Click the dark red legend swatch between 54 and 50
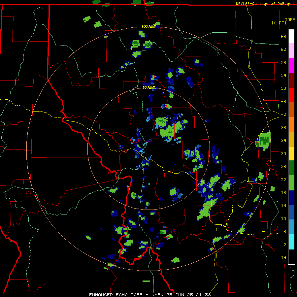 click(291, 80)
